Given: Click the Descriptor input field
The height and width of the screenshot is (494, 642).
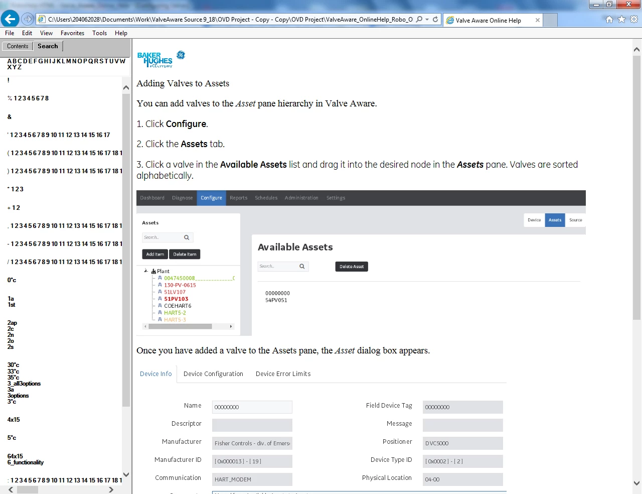Looking at the screenshot, I should tap(252, 425).
